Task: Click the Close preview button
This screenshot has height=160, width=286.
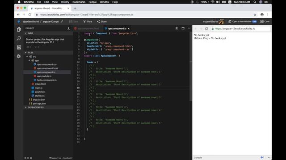Action: (x=265, y=22)
